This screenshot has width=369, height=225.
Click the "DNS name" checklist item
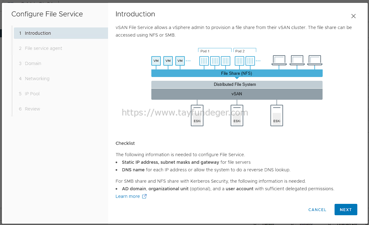[133, 170]
